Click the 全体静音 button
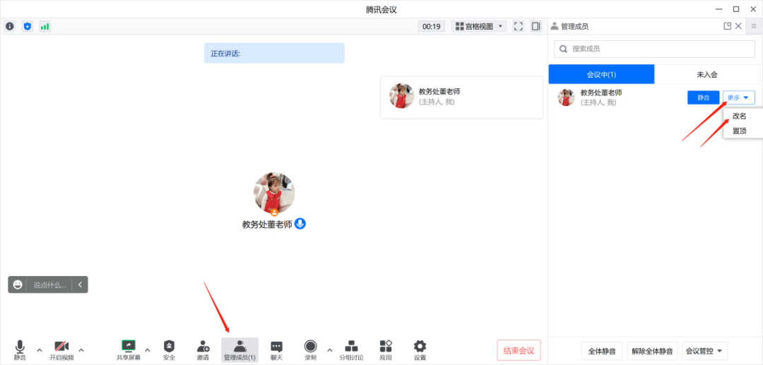The width and height of the screenshot is (763, 365). (x=602, y=351)
